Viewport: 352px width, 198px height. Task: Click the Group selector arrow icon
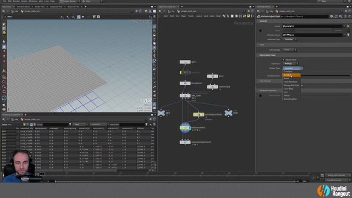coord(348,26)
